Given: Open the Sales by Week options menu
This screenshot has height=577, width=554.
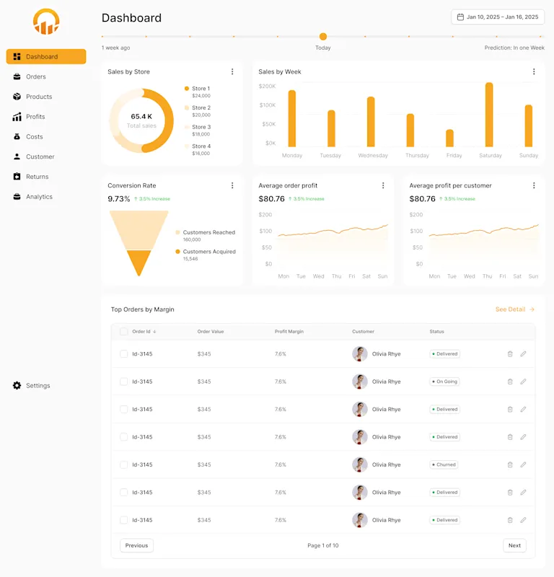Looking at the screenshot, I should tap(534, 71).
